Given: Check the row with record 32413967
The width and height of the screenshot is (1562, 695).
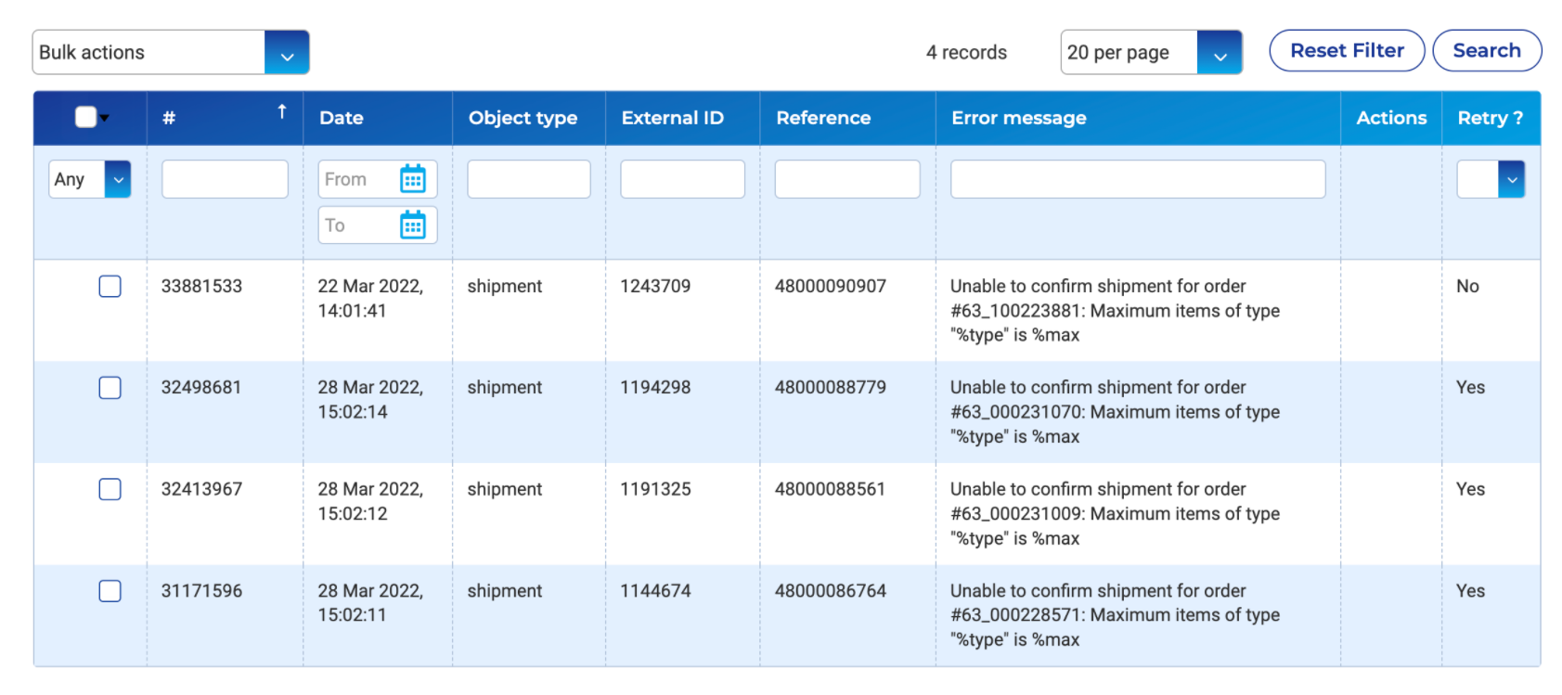Looking at the screenshot, I should pyautogui.click(x=110, y=489).
